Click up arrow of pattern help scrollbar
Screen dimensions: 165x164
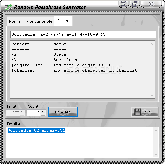pos(152,44)
